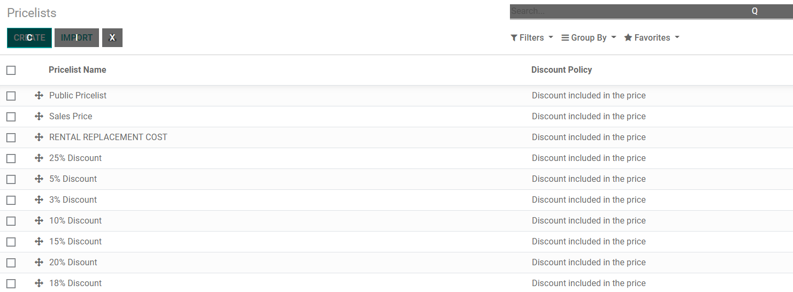
Task: Click reorder handle for 5% Discount
Action: [x=39, y=179]
